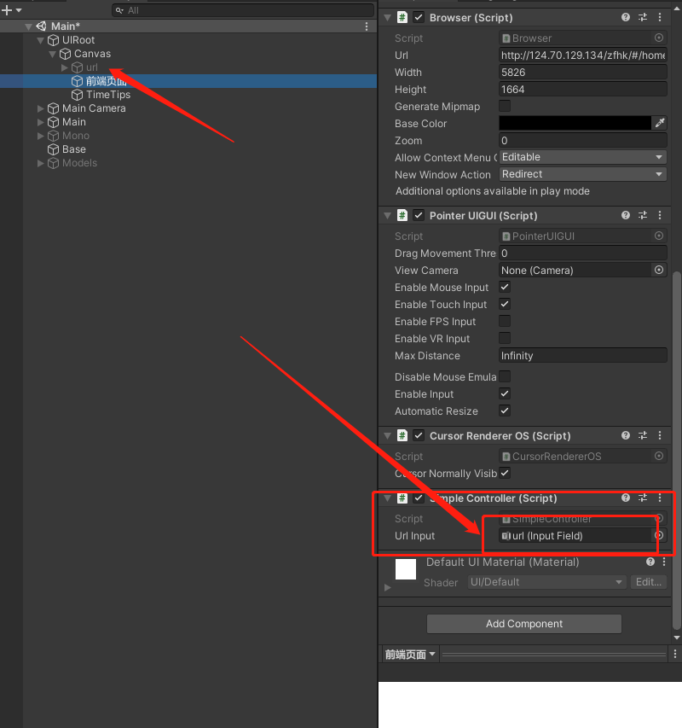The image size is (682, 728).
Task: Open object picker for Url Input field
Action: coord(658,535)
